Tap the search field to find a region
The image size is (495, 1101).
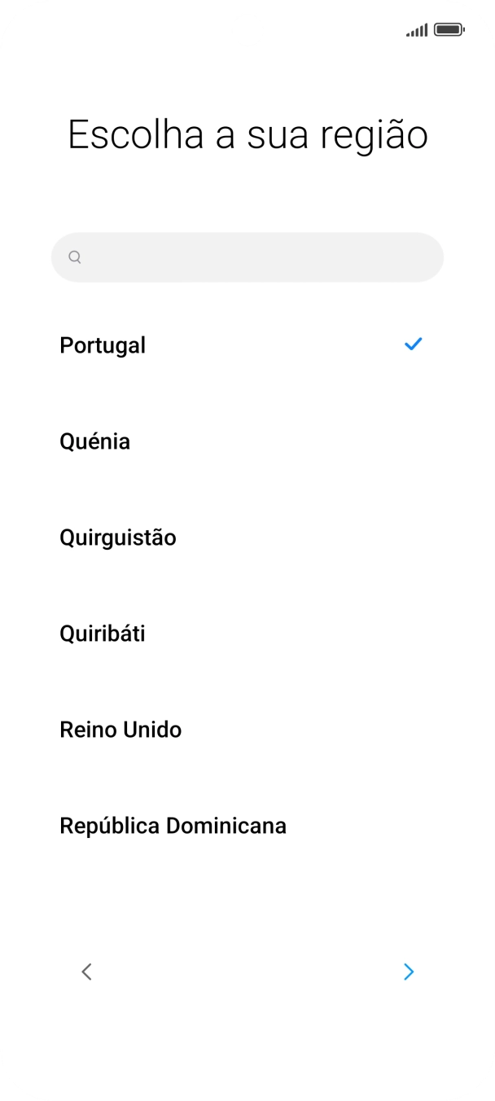click(247, 257)
